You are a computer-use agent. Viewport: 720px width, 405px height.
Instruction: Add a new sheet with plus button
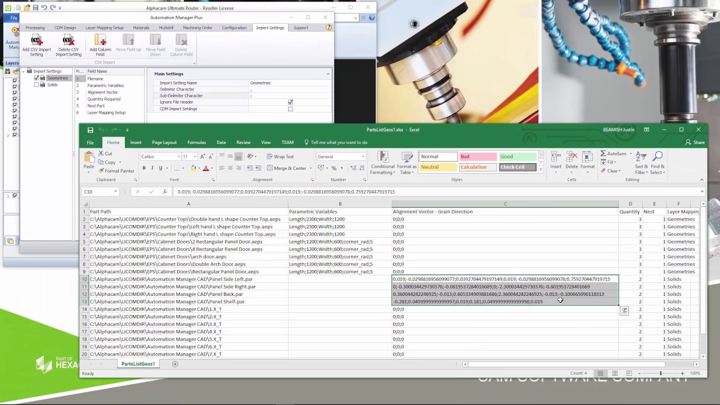(x=175, y=364)
